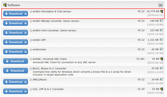
Task: Click file type icon for emWinView row
Action: pyautogui.click(x=162, y=49)
